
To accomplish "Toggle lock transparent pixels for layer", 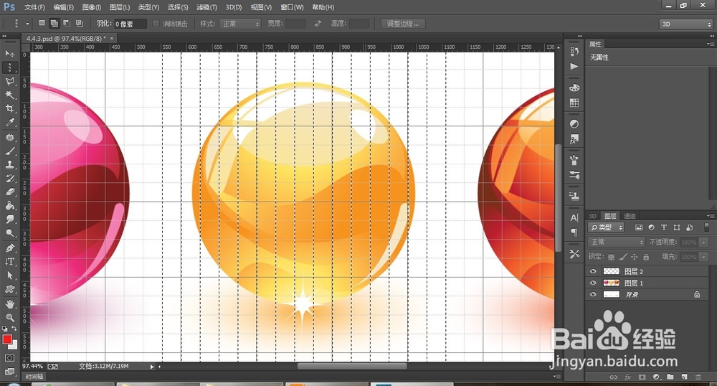I will (611, 257).
